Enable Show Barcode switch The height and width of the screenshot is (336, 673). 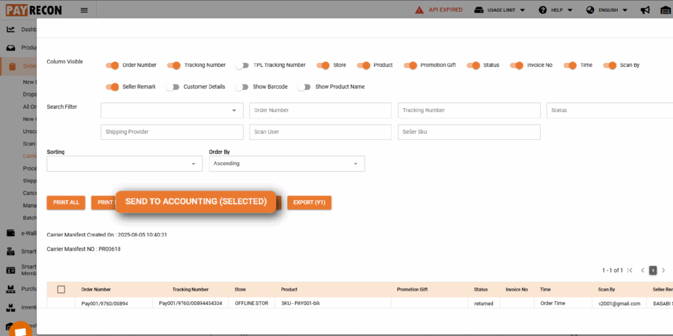point(242,87)
